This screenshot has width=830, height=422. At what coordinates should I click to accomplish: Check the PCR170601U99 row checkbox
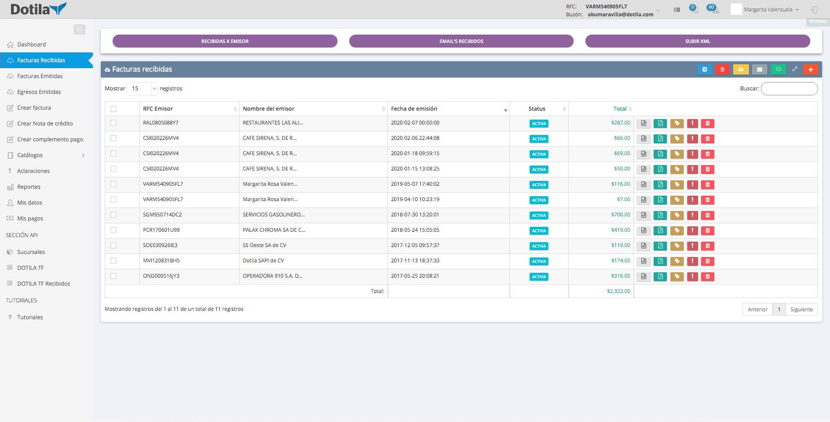114,230
